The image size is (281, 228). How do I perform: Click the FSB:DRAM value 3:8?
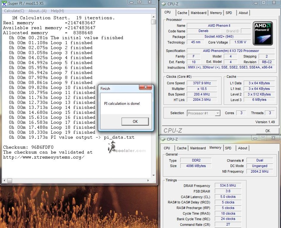[x=228, y=191]
